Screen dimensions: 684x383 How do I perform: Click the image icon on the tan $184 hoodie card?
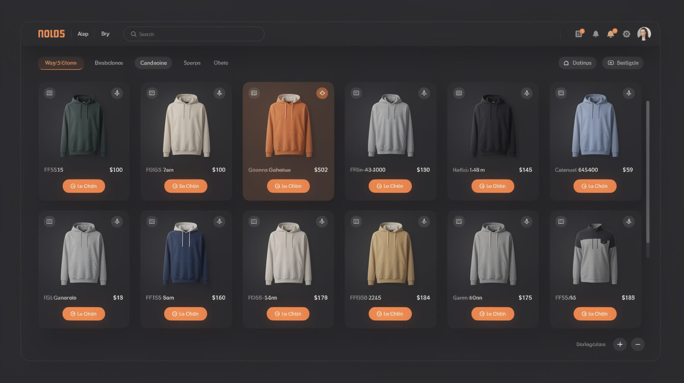pos(356,221)
